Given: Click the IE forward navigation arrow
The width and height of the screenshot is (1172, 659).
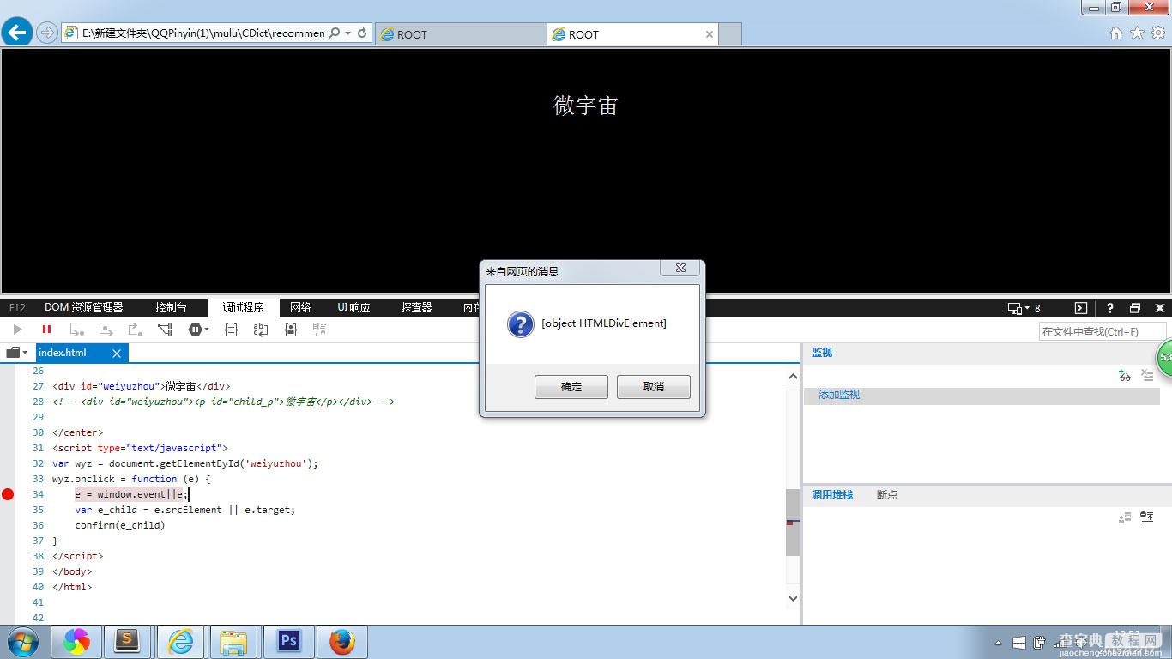Looking at the screenshot, I should tap(47, 33).
